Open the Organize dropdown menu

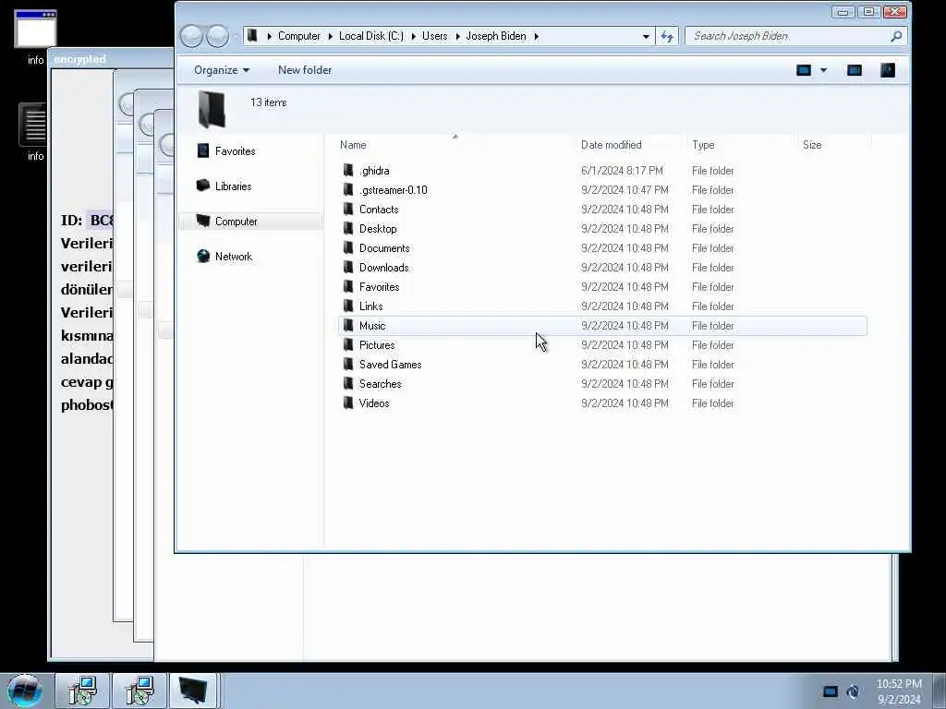pos(222,70)
